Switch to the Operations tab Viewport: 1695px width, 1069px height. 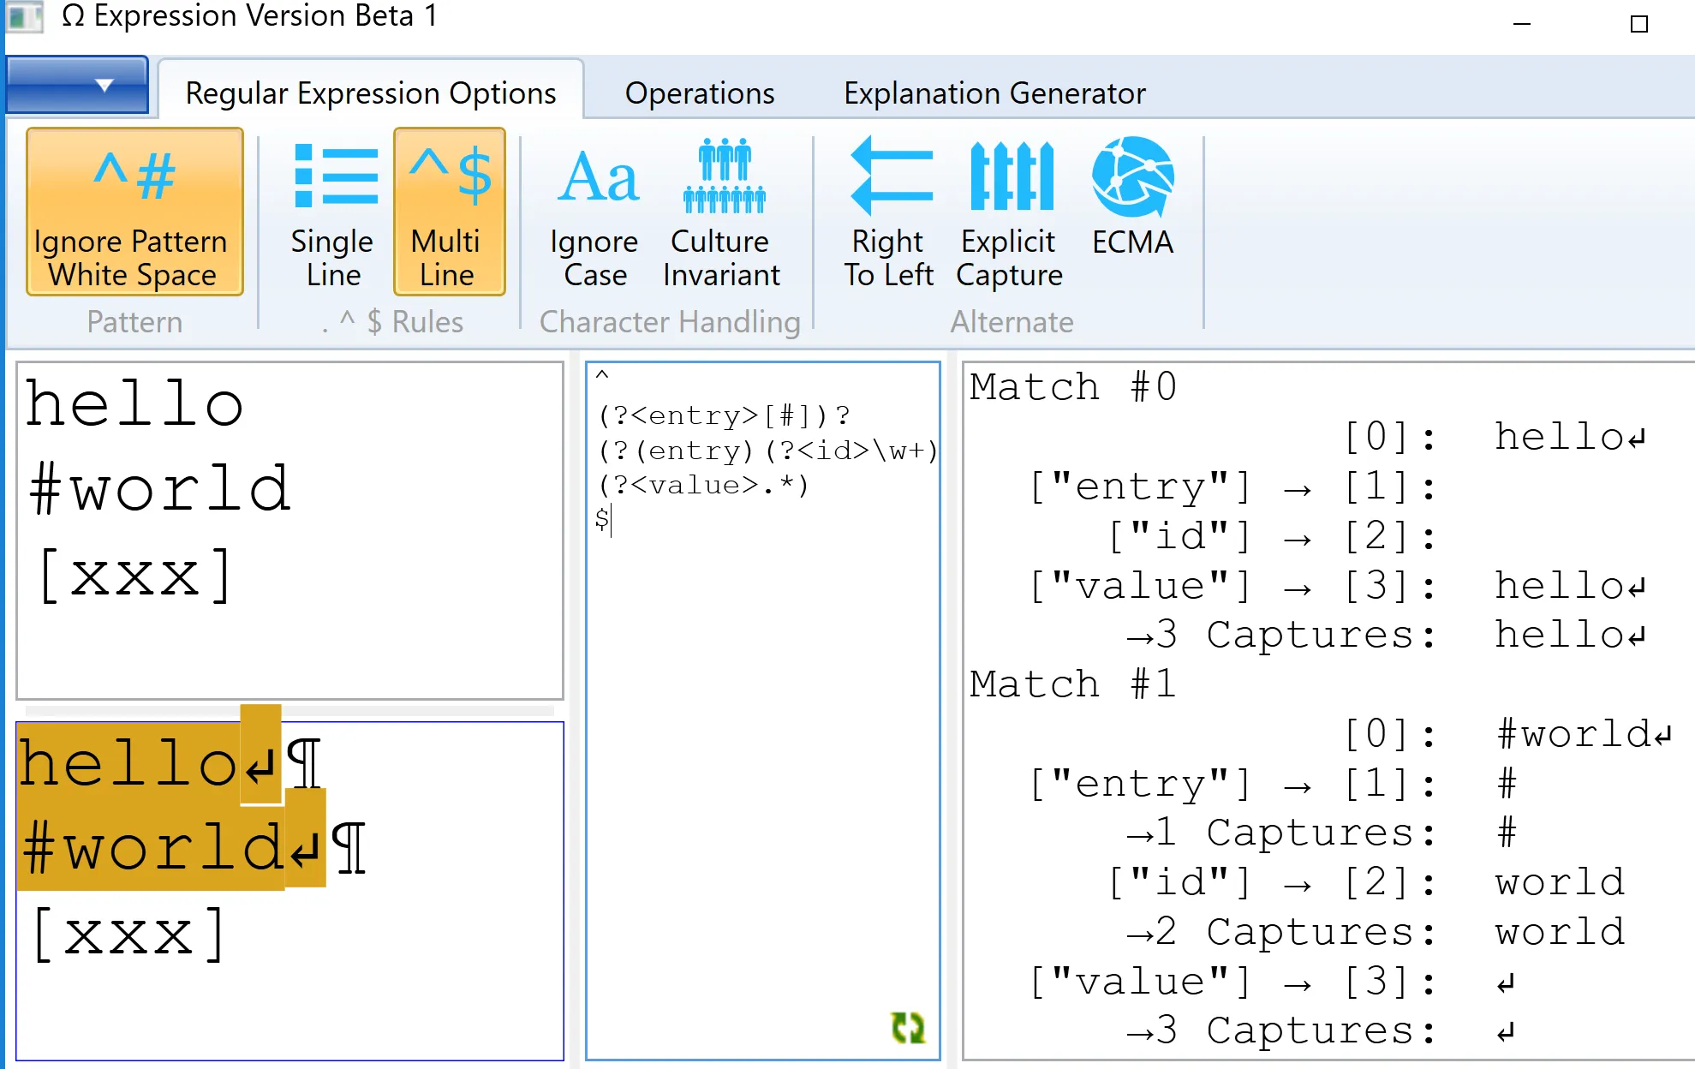tap(699, 93)
